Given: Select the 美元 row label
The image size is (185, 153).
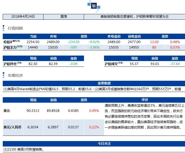Looking at the screenshot, I should point(6,111).
